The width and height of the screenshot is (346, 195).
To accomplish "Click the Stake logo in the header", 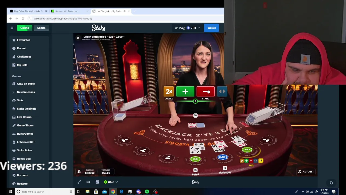I will point(98,28).
